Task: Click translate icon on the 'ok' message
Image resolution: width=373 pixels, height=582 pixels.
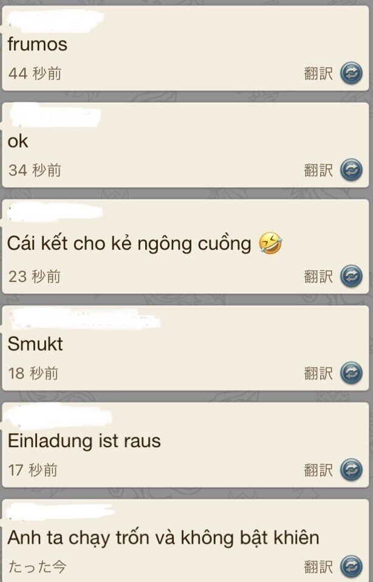Action: pos(351,170)
